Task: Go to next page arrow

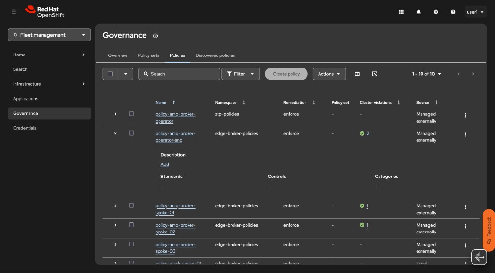Action: pos(473,74)
